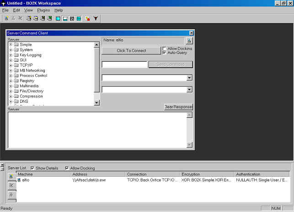
Task: Open the Help menu
Action: pos(59,10)
